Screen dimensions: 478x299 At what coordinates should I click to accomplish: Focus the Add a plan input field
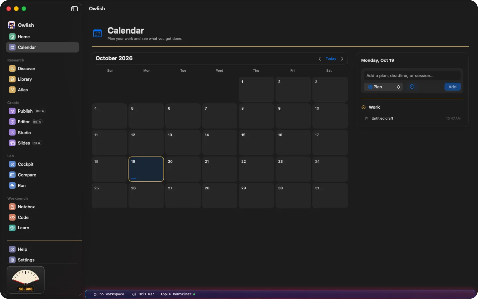[x=412, y=75]
